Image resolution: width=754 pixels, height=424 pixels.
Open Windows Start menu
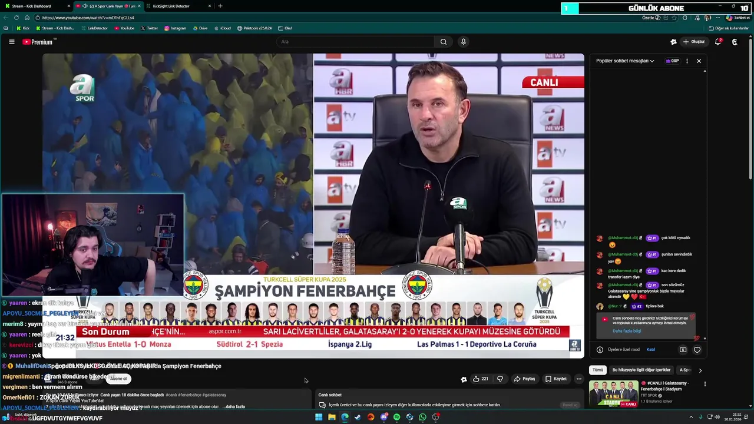pyautogui.click(x=319, y=417)
